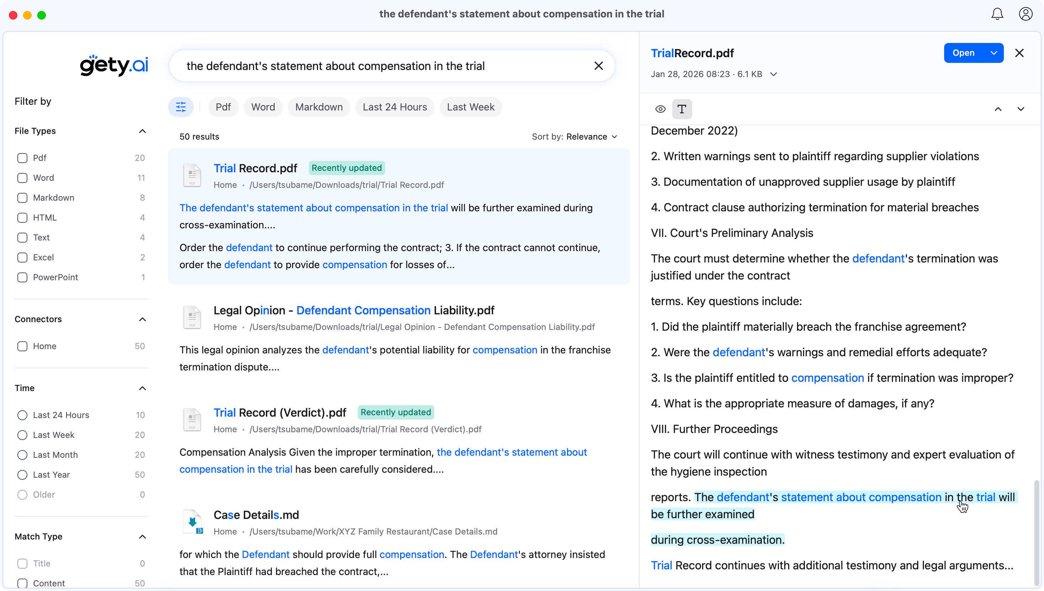Select the Last 24 Hours filter chip

(x=394, y=107)
